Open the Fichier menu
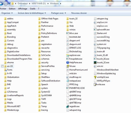131x113 pixels. pyautogui.click(x=3, y=9)
